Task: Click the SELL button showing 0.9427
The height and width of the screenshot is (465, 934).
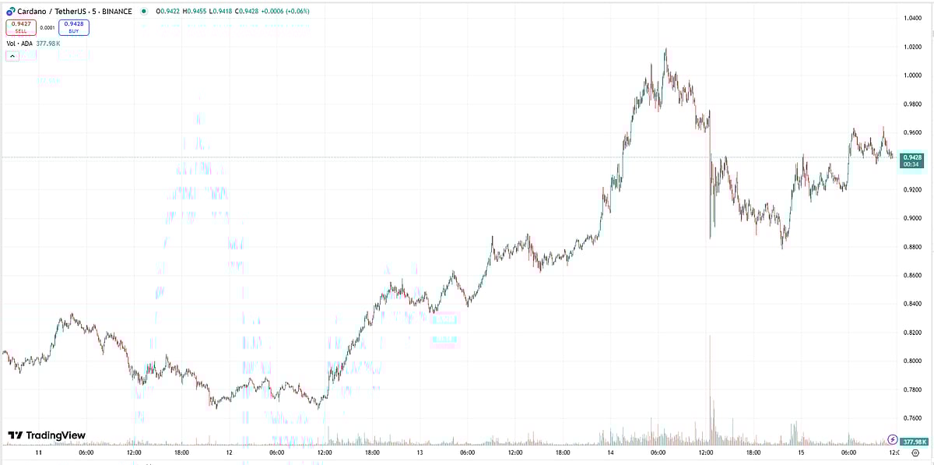Action: tap(20, 26)
